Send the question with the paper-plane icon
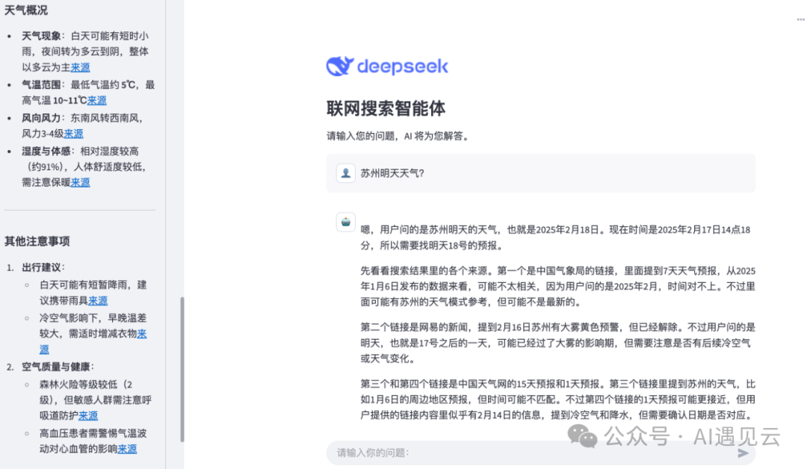This screenshot has width=807, height=469. (743, 453)
